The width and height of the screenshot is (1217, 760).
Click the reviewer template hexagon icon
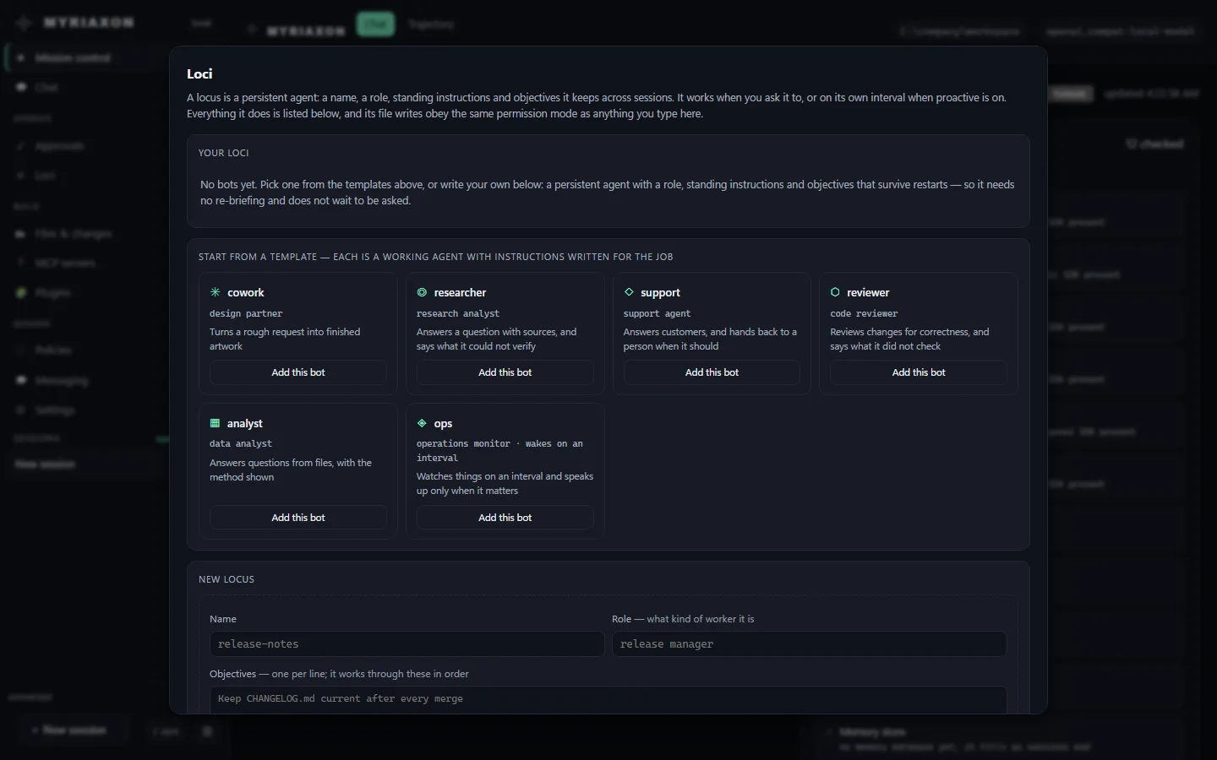[x=835, y=292]
